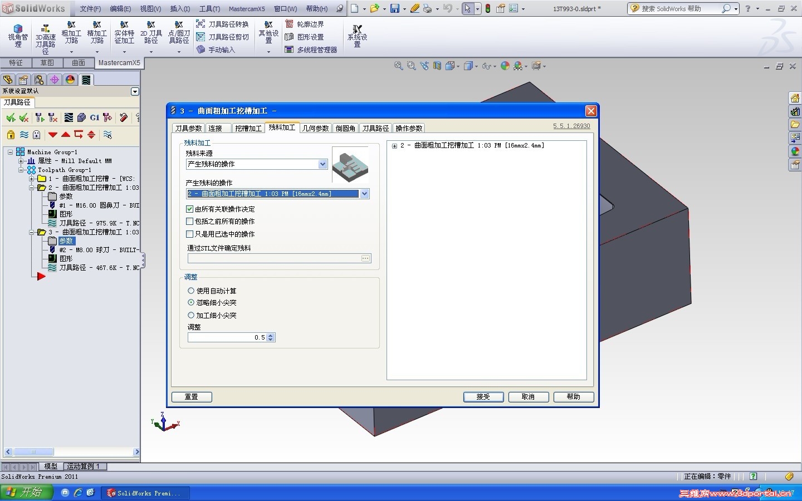The image size is (802, 501).
Task: Open the 产生残料的操作 dropdown list
Action: [365, 194]
